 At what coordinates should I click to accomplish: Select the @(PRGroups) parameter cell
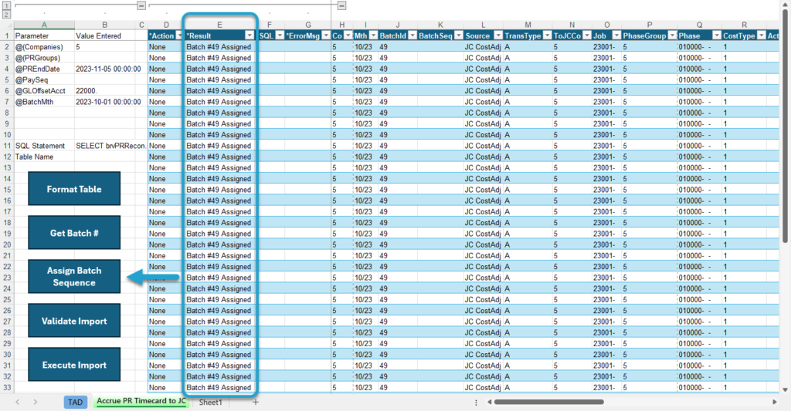44,58
